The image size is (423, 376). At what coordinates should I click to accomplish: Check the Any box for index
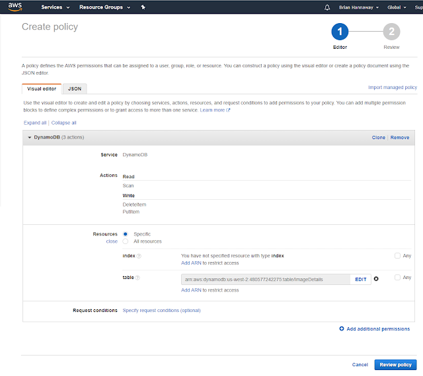[x=397, y=255]
